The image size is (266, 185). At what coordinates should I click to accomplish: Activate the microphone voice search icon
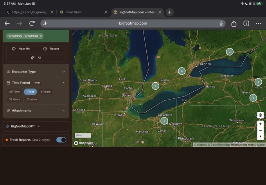coord(221,24)
